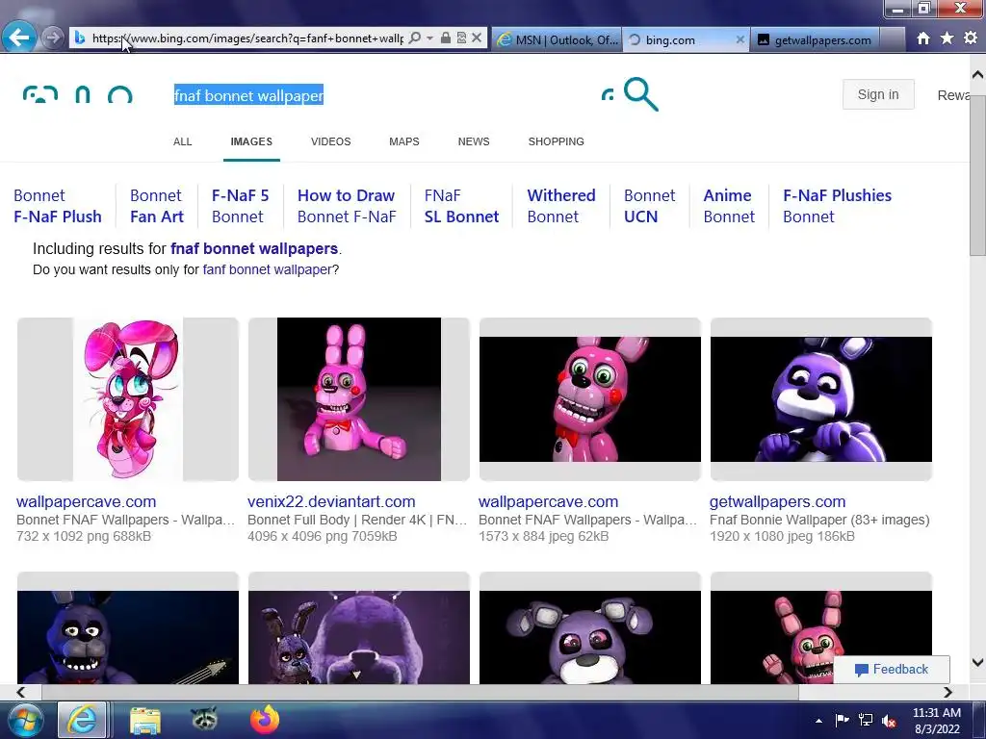Open F-NaF Plushies Bonnet suggestion
Viewport: 986px width, 739px height.
[837, 206]
